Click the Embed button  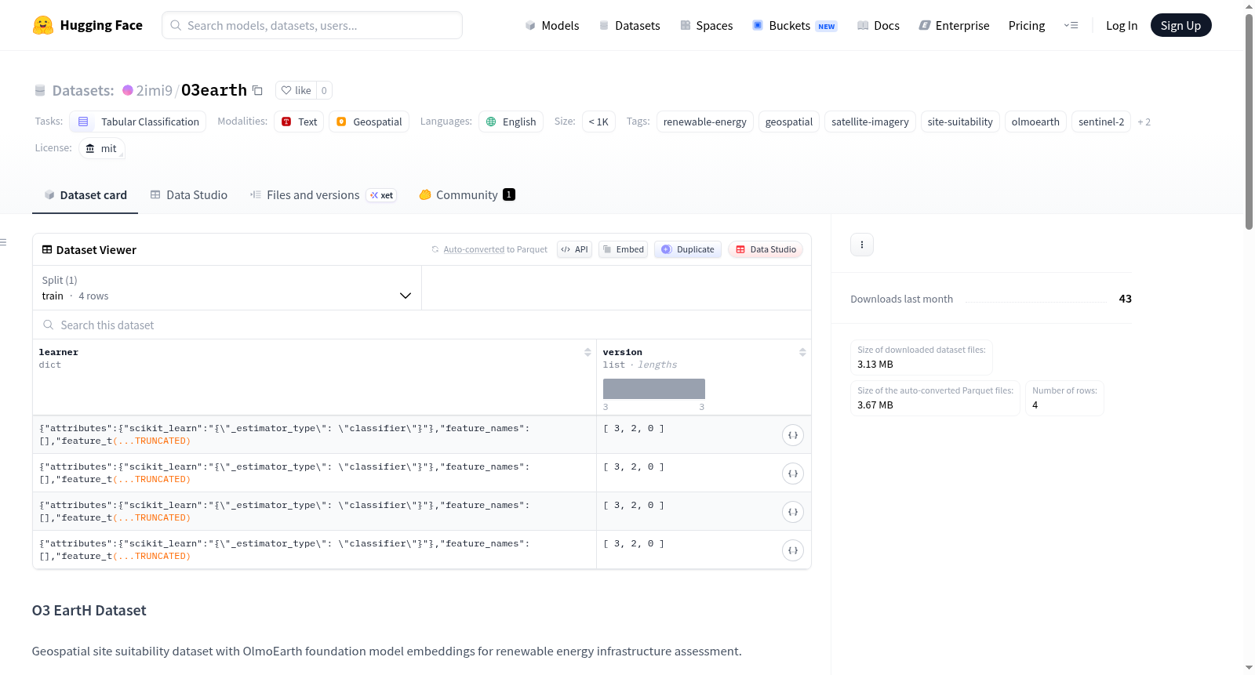(623, 249)
